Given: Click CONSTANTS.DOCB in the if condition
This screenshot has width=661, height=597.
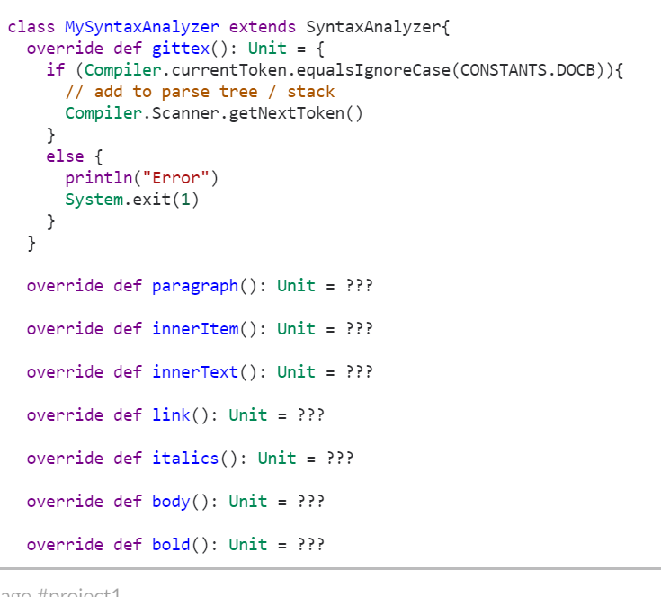Looking at the screenshot, I should [x=528, y=70].
